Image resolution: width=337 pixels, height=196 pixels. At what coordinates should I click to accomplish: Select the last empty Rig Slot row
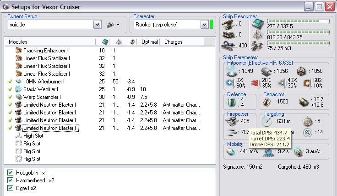click(x=109, y=159)
